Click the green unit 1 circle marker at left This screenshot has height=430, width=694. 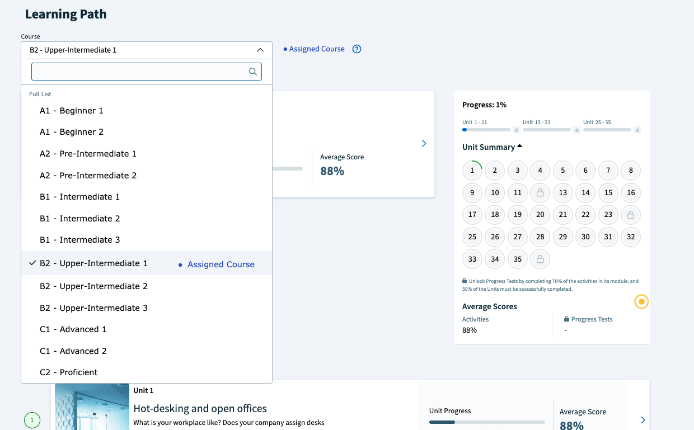coord(32,420)
